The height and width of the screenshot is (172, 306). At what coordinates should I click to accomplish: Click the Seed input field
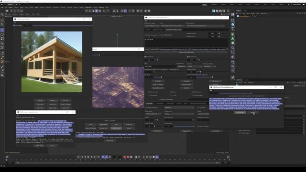click(x=160, y=66)
